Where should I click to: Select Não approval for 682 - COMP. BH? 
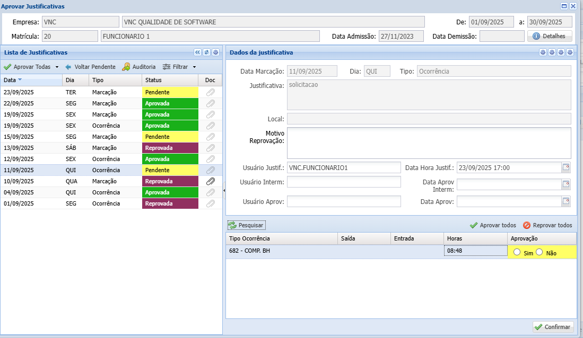pos(539,252)
